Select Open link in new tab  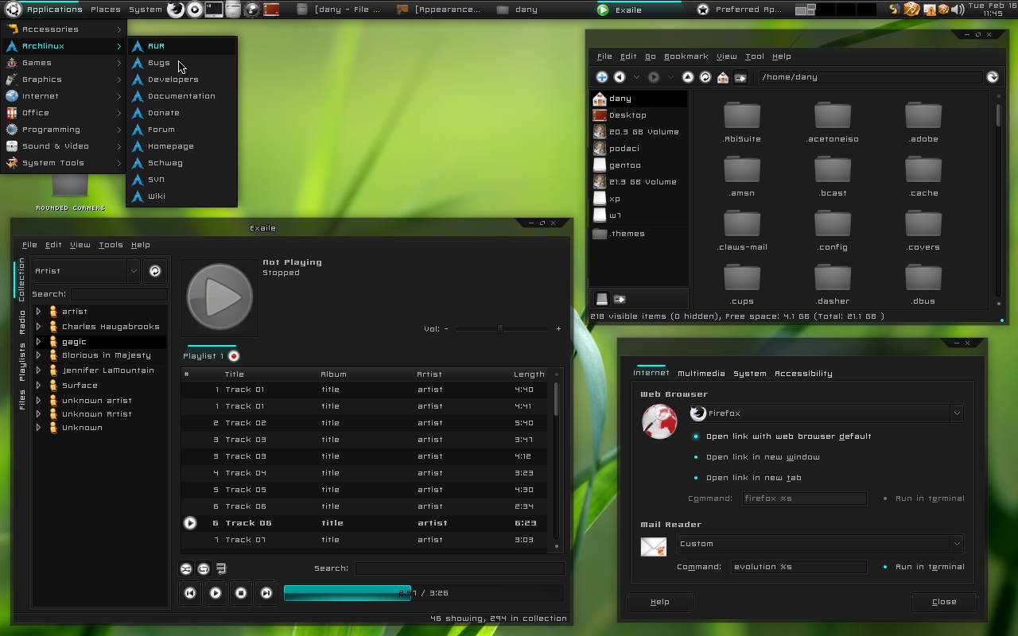[747, 478]
